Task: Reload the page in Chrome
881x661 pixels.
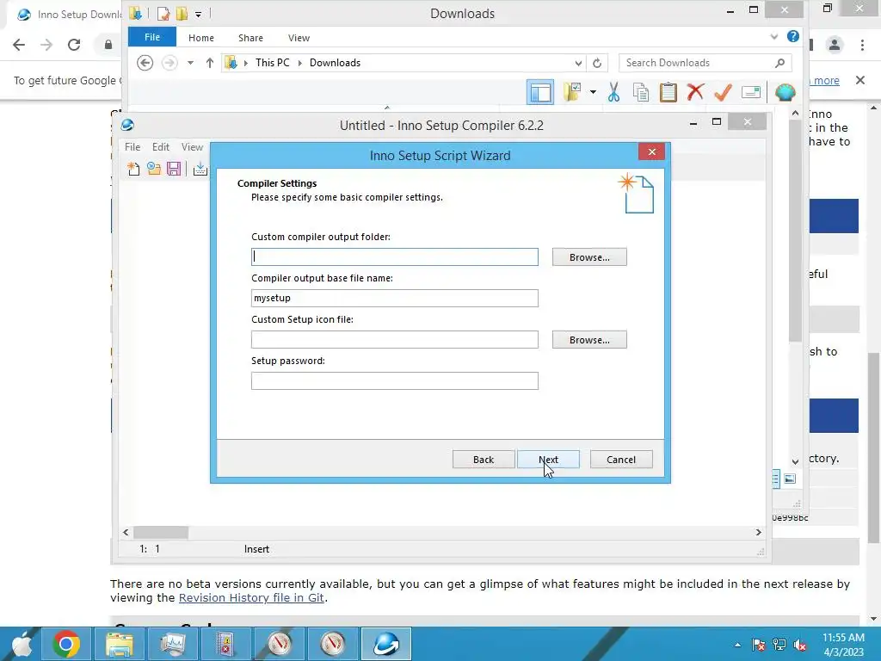Action: click(x=74, y=45)
